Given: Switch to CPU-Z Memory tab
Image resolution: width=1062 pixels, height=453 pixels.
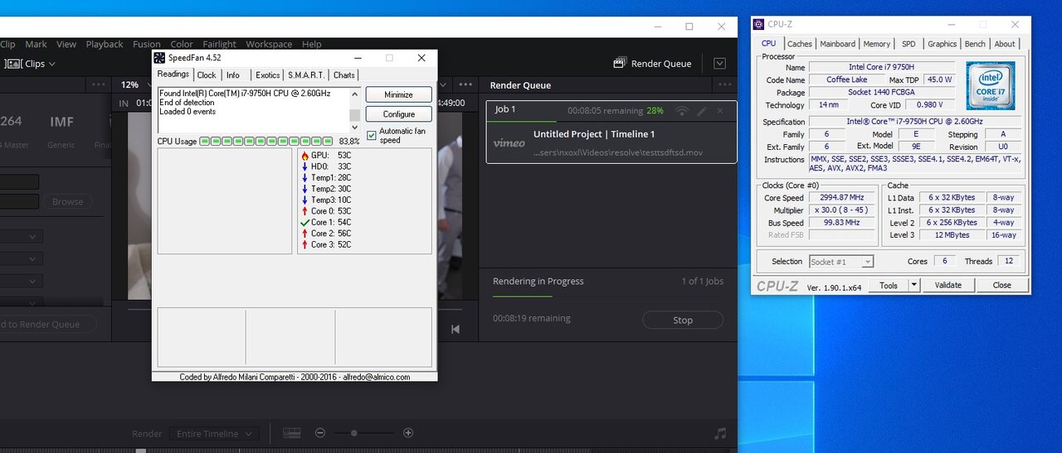Looking at the screenshot, I should [x=877, y=44].
